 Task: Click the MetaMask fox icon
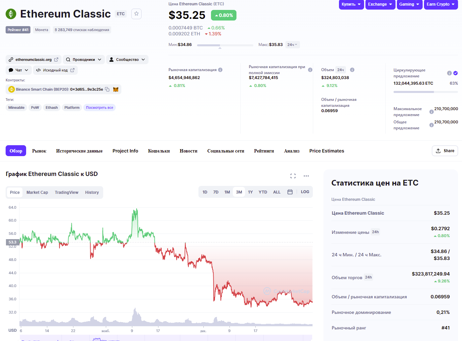pyautogui.click(x=116, y=89)
